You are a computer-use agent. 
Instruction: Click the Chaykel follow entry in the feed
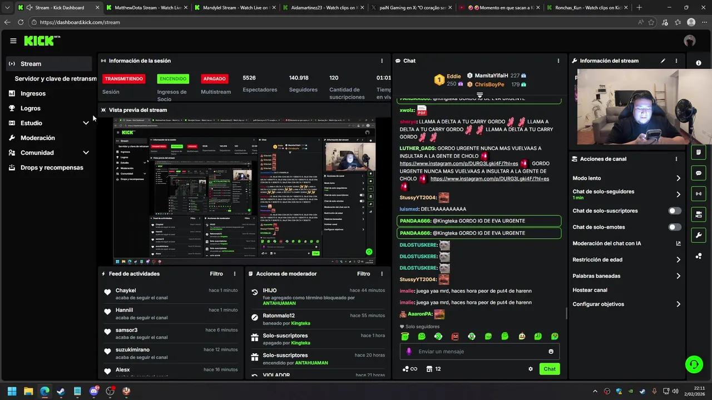click(171, 294)
